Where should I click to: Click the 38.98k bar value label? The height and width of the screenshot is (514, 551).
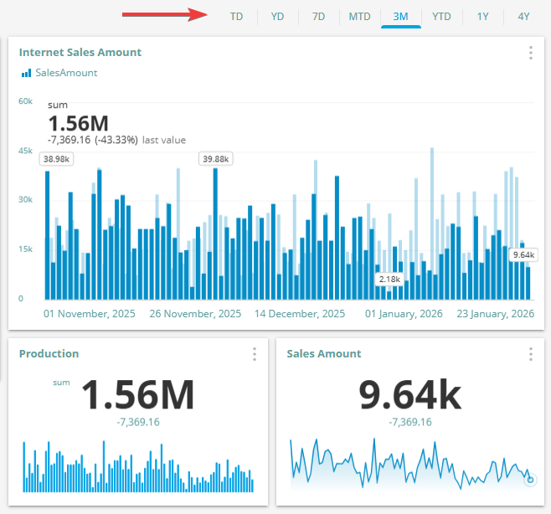tap(57, 158)
